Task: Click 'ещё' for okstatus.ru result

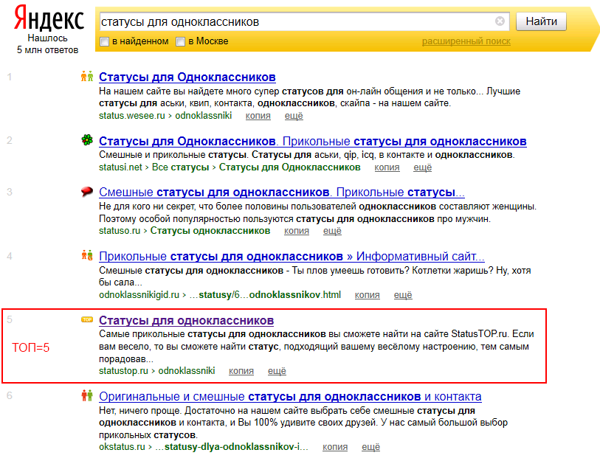Action: [370, 447]
